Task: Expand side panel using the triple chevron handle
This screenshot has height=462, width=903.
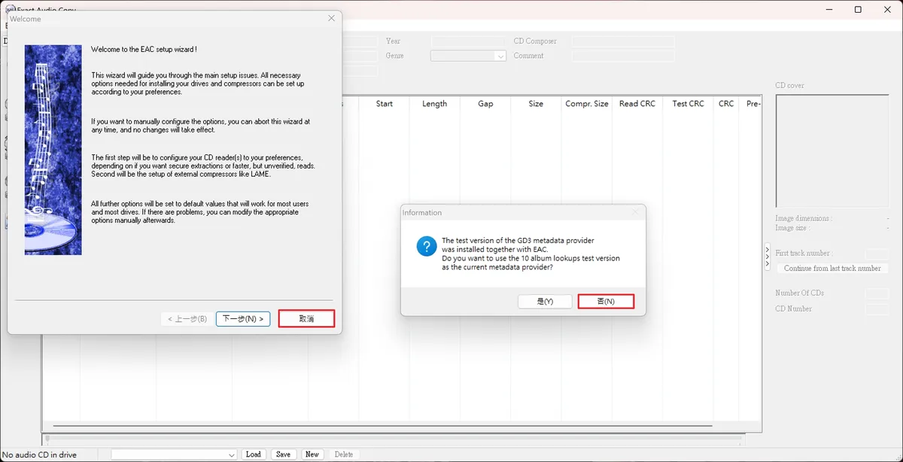Action: [x=768, y=257]
